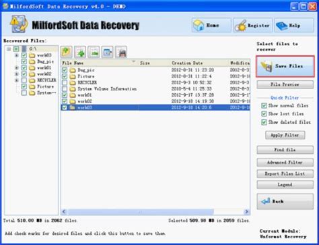Viewport: 319px width, 245px height.
Task: Select Bug_pic label in tree
Action: [x=46, y=61]
